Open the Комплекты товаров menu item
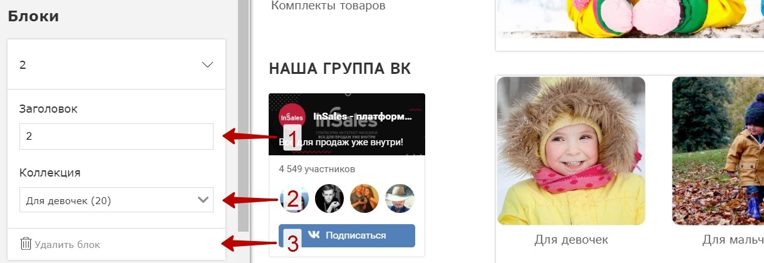764x263 pixels. coord(328,6)
